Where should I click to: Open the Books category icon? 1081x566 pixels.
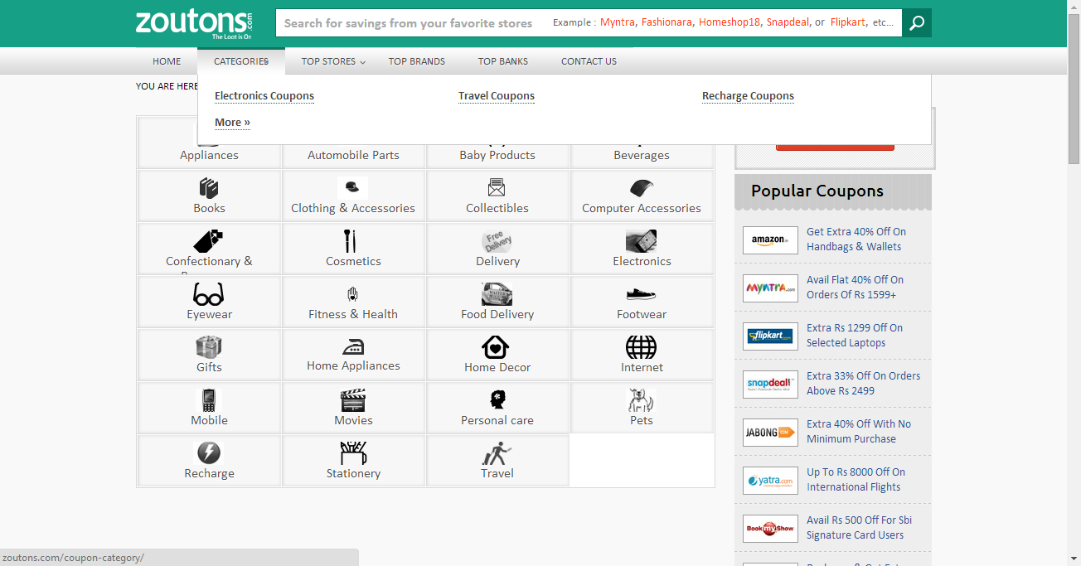point(209,188)
